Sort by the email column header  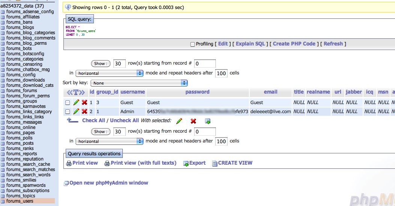click(x=271, y=92)
